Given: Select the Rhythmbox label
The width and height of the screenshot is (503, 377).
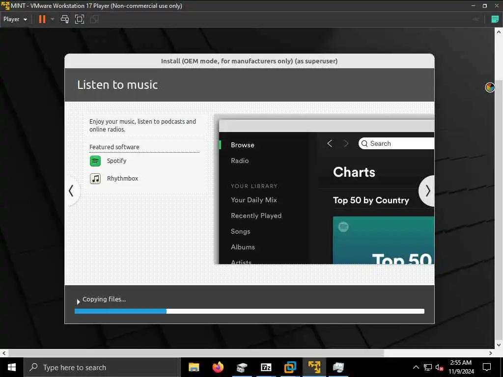Looking at the screenshot, I should 122,179.
